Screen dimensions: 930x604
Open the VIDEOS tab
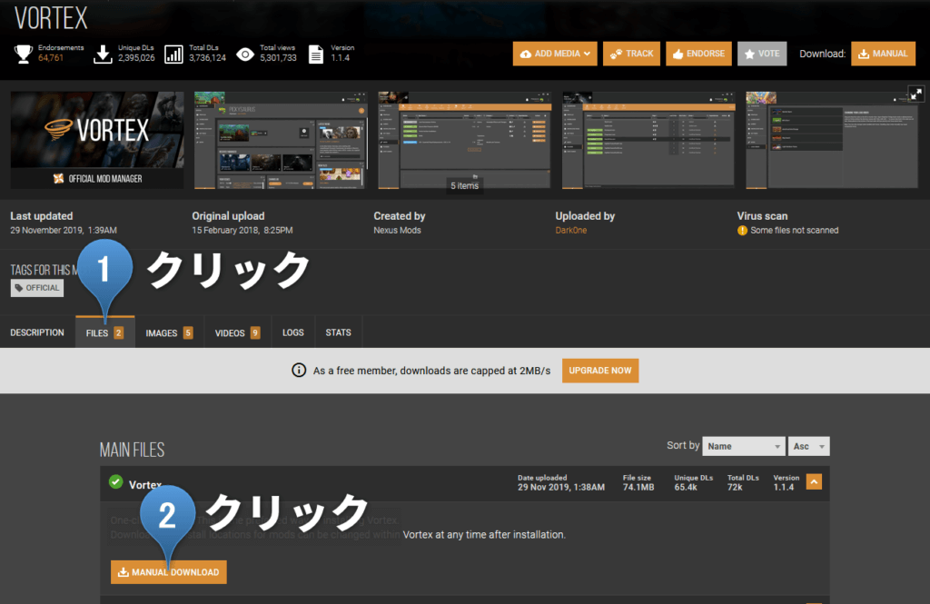pos(236,332)
